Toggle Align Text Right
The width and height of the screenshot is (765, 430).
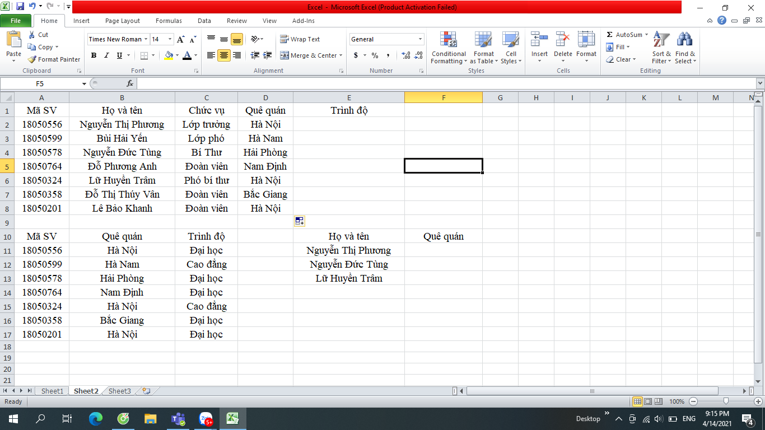[237, 55]
